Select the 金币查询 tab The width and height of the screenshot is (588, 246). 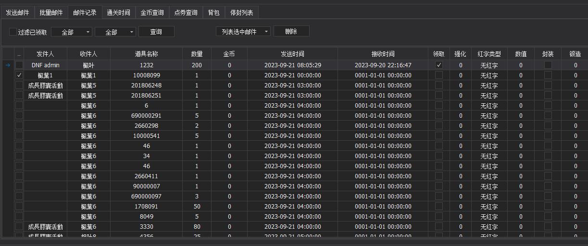point(152,12)
